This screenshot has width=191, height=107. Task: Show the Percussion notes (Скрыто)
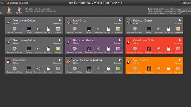tap(29, 69)
